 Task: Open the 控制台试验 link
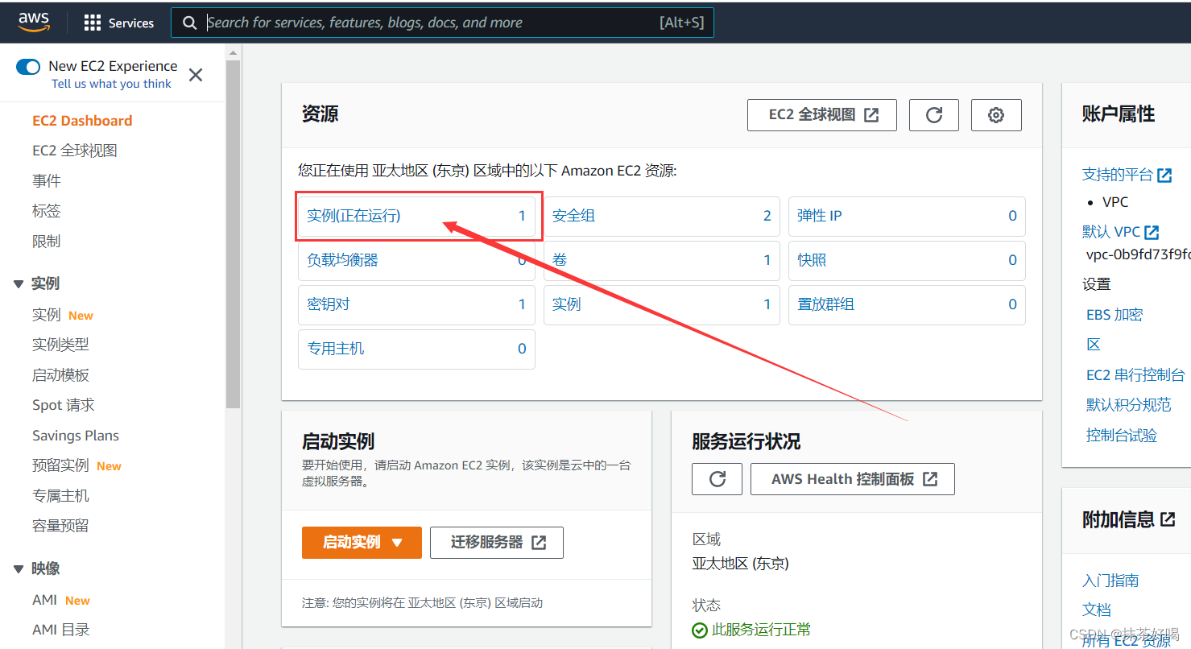tap(1122, 436)
